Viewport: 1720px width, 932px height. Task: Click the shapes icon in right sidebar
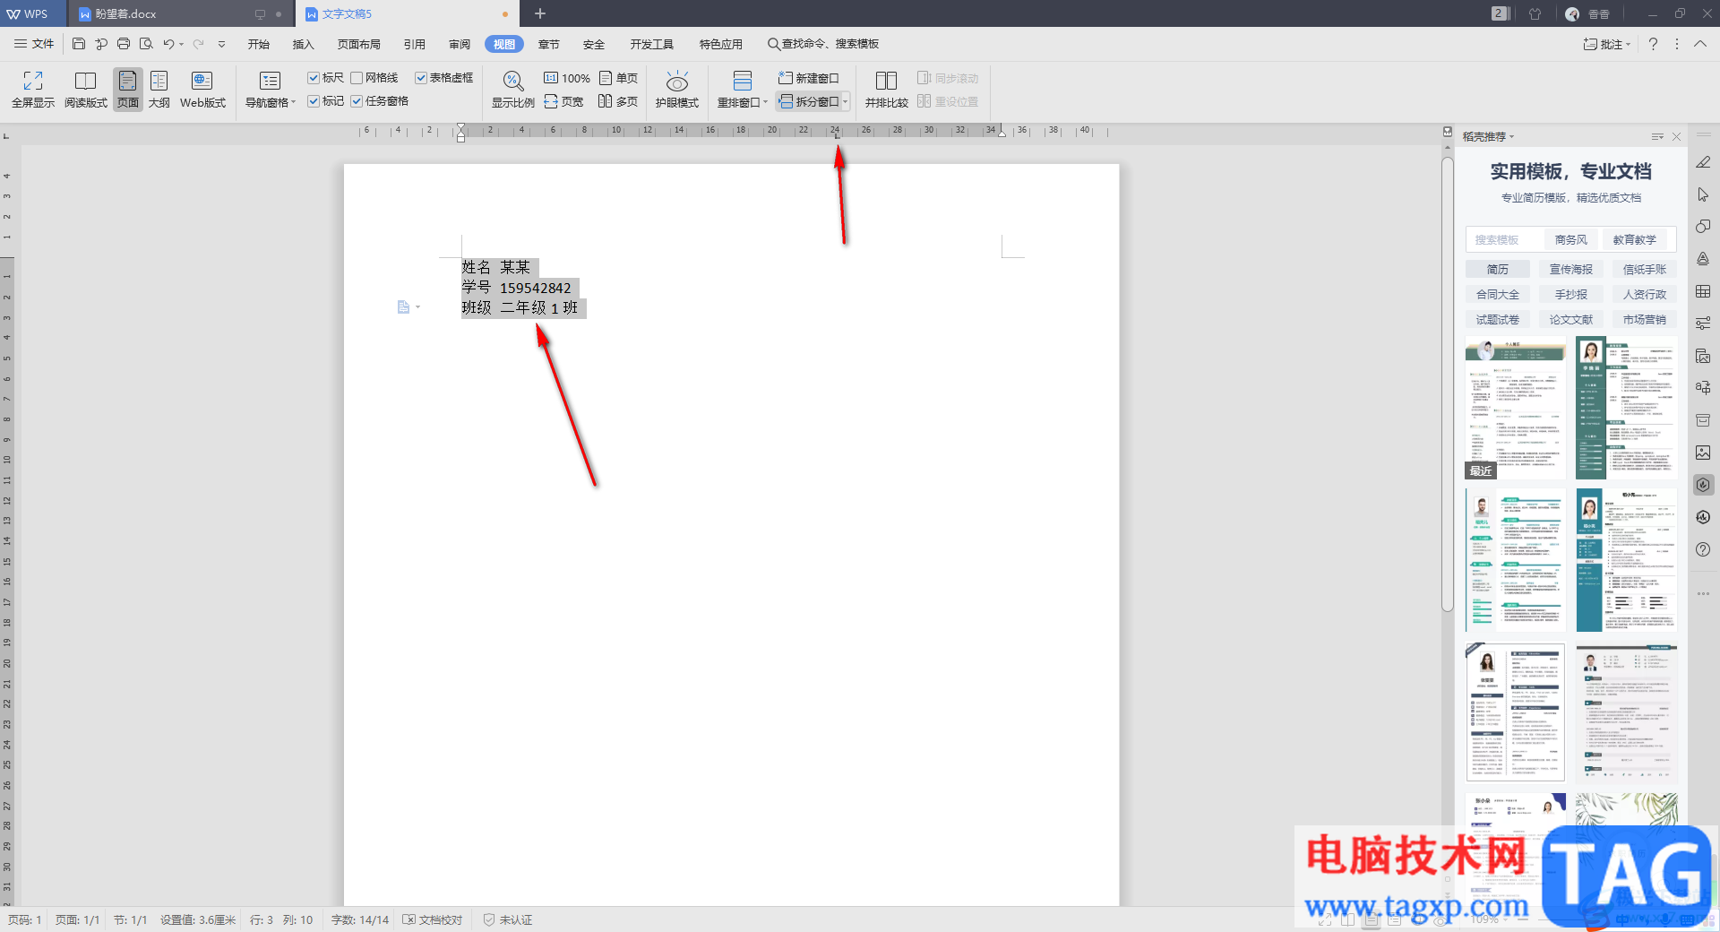click(x=1703, y=227)
